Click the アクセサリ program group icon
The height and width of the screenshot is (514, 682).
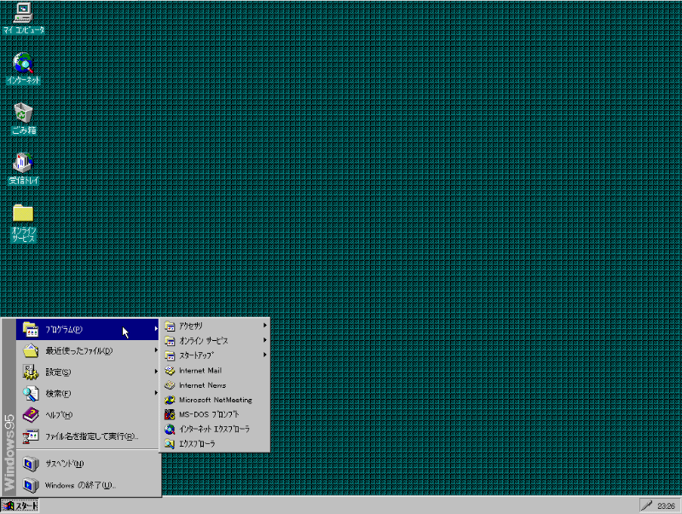(x=170, y=326)
